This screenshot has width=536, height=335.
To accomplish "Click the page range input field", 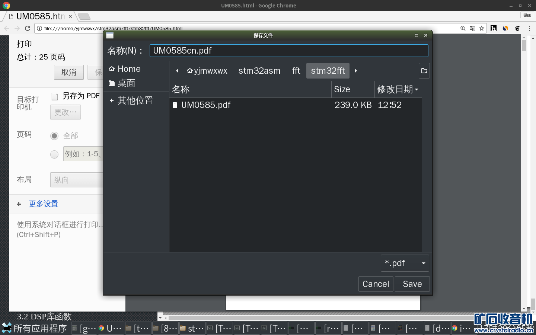I will [x=83, y=154].
